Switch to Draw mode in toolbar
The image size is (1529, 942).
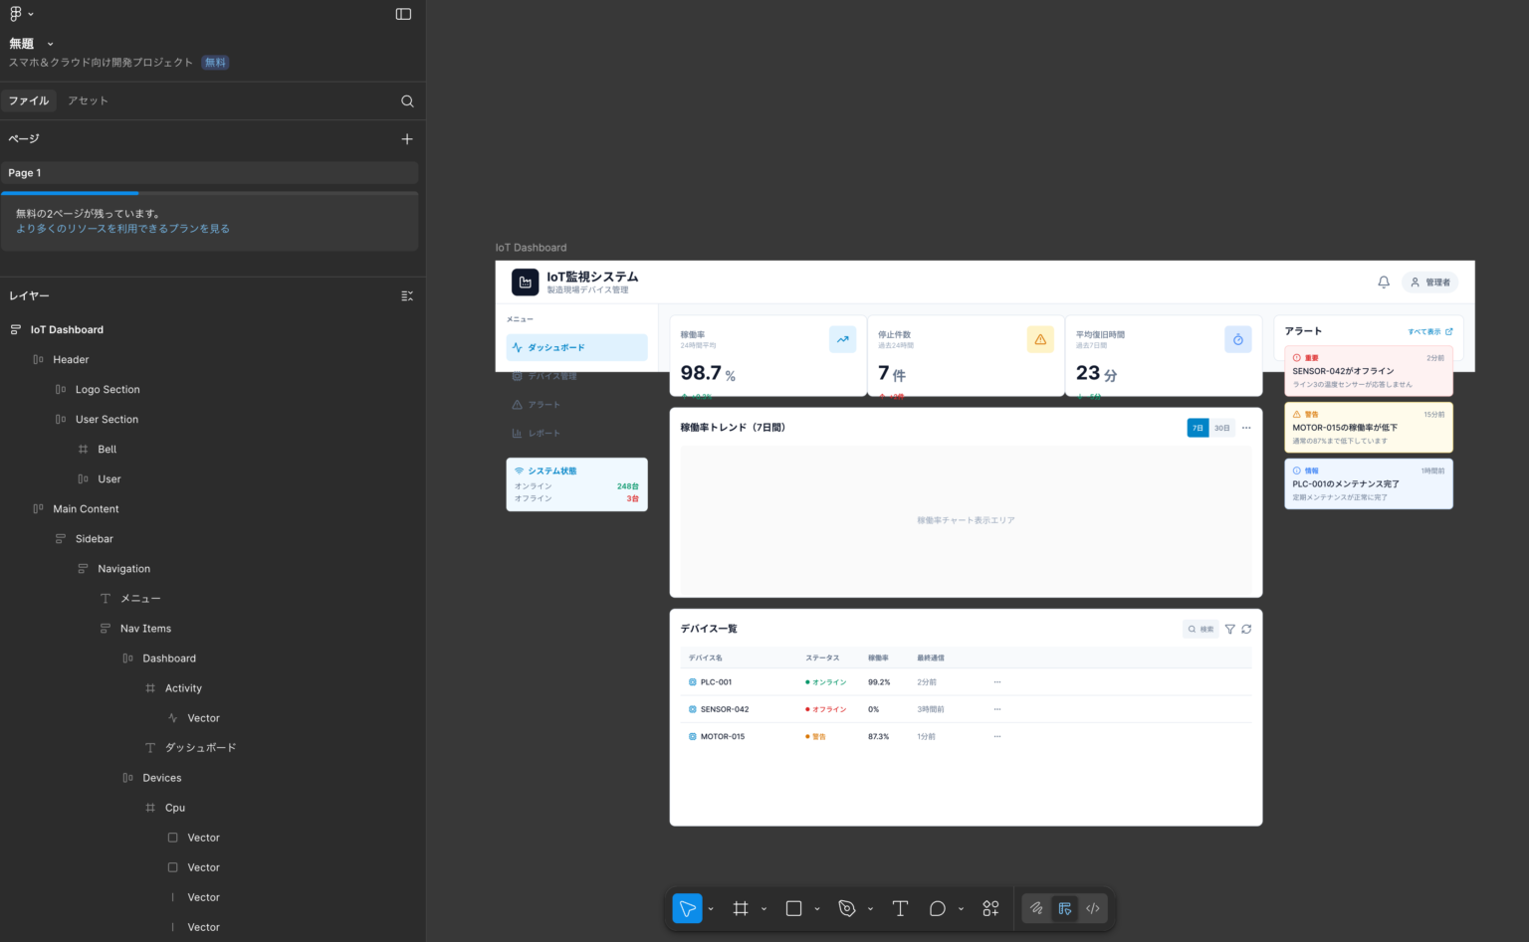coord(1036,908)
